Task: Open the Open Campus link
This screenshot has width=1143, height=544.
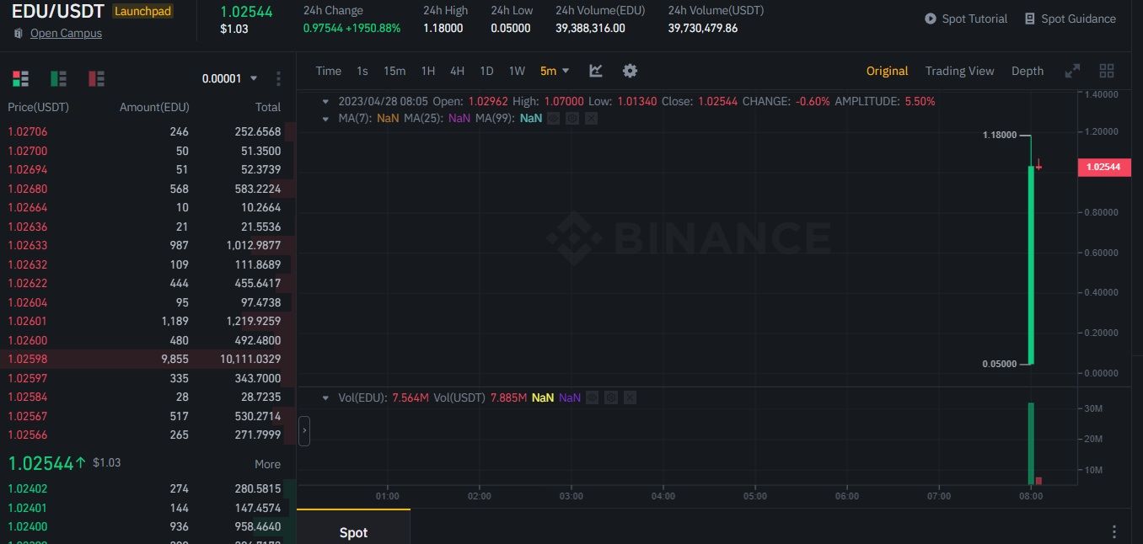Action: (66, 33)
